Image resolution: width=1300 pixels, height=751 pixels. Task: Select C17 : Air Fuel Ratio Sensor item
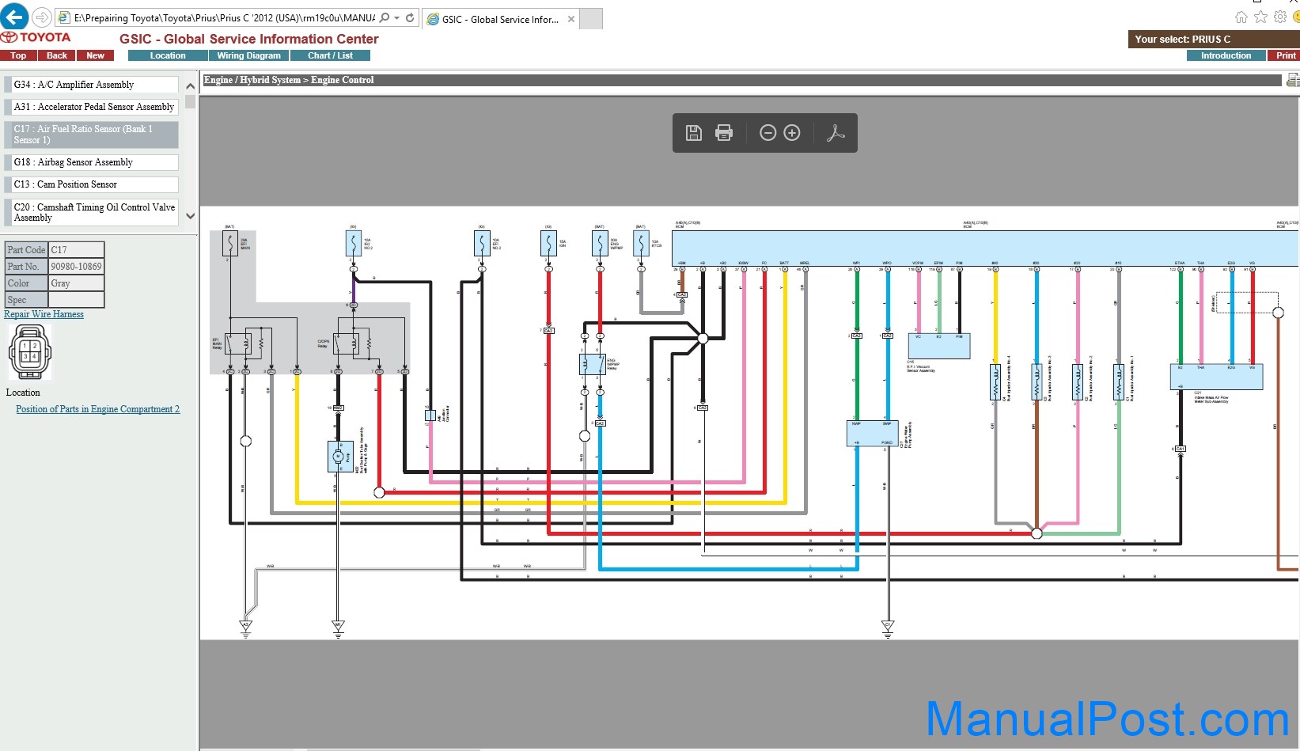pyautogui.click(x=92, y=135)
